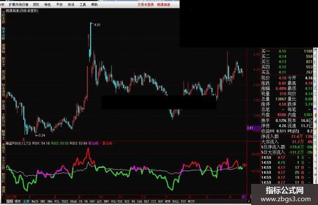Open the 特色 menu
Image resolution: width=318 pixels, height=205 pixels.
point(47,4)
